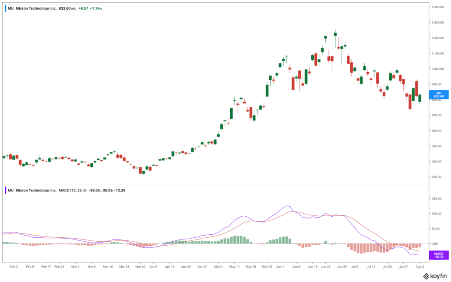Click the 1,100.00 price axis label
The width and height of the screenshot is (451, 282).
coord(438,53)
